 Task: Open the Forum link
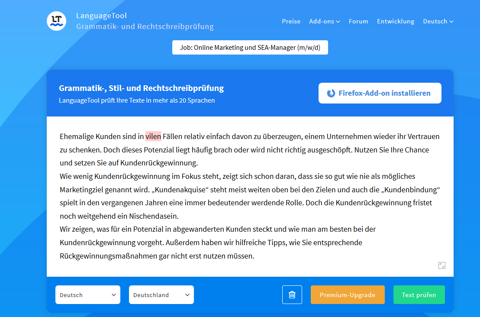358,21
